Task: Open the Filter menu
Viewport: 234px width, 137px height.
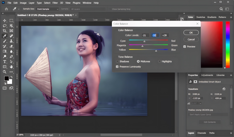Action: pyautogui.click(x=55, y=3)
